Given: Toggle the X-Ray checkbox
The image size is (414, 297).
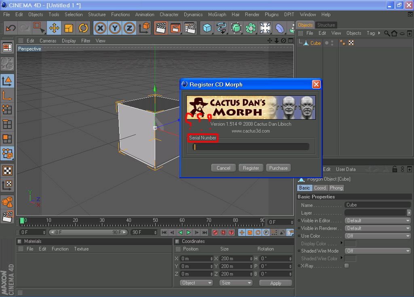Looking at the screenshot, I should click(346, 266).
